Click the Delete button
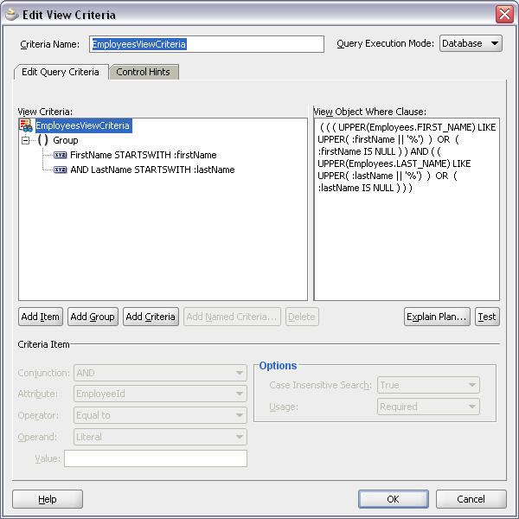 pos(302,317)
